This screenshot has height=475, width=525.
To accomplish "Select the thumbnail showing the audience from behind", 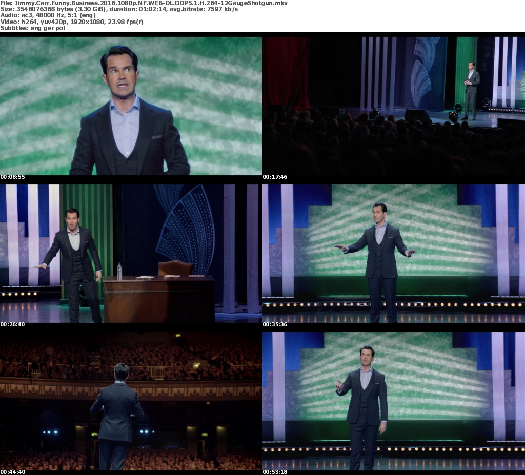I will (x=131, y=401).
